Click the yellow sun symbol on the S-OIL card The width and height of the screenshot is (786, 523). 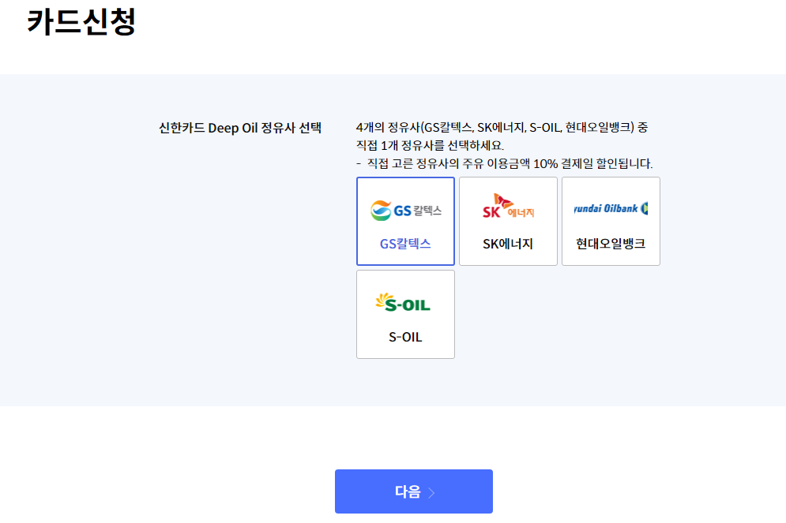[385, 301]
